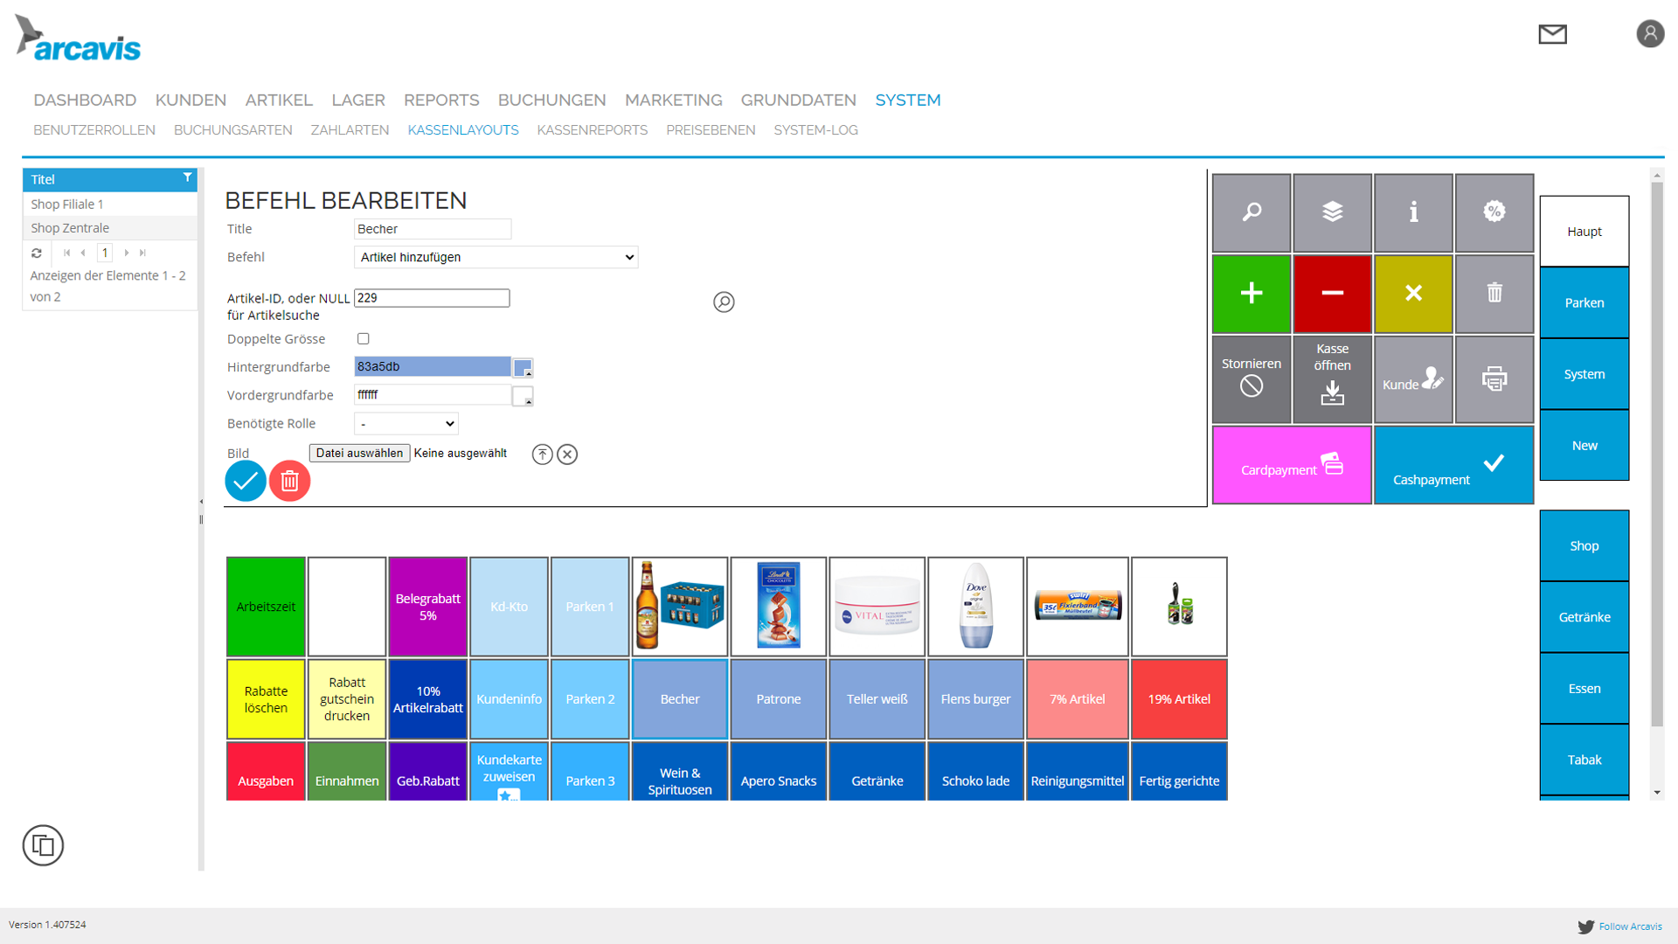Save the command with the blue checkmark icon
Image resolution: width=1678 pixels, height=944 pixels.
(246, 481)
